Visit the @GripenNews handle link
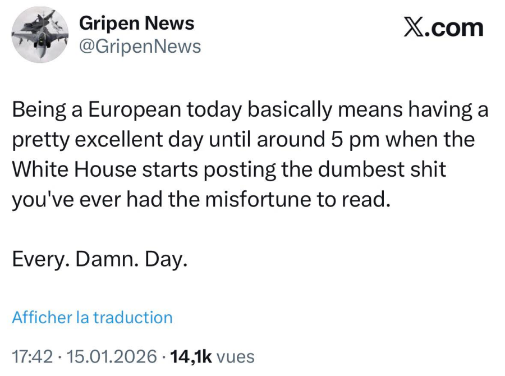The height and width of the screenshot is (376, 505). click(140, 47)
